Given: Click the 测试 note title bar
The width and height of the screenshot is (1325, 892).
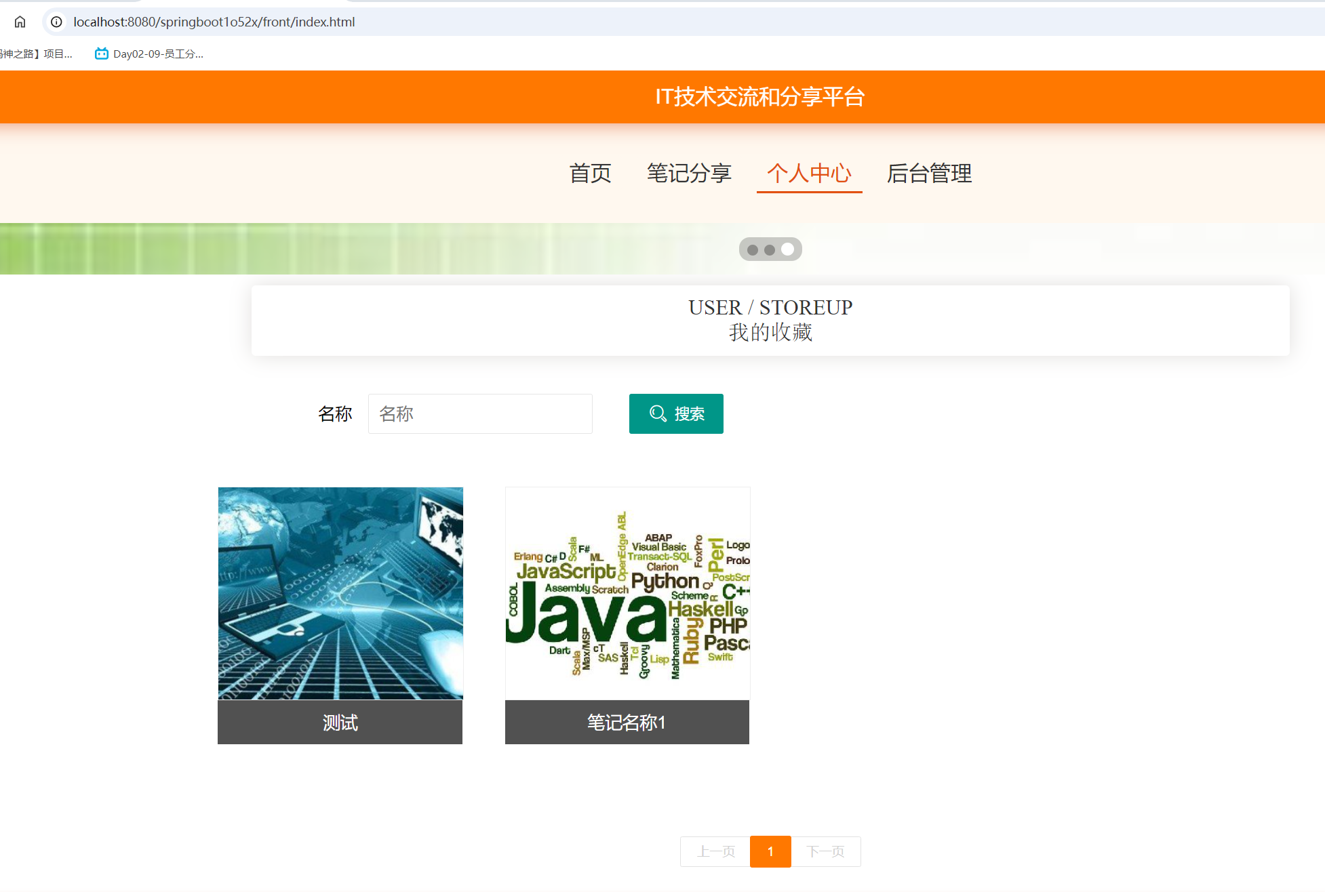Looking at the screenshot, I should click(x=340, y=722).
